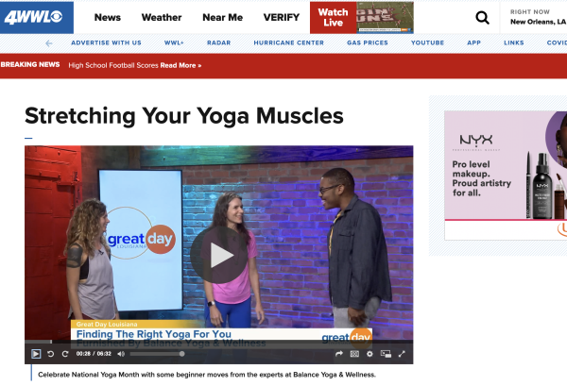Open the Advertise With Us link
The height and width of the screenshot is (386, 567).
pyautogui.click(x=106, y=42)
